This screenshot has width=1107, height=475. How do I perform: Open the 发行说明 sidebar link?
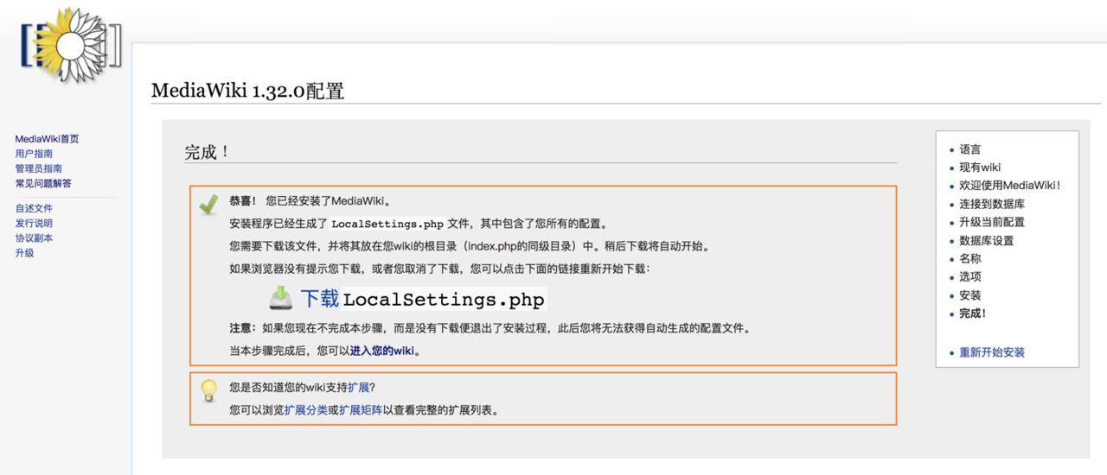(34, 223)
